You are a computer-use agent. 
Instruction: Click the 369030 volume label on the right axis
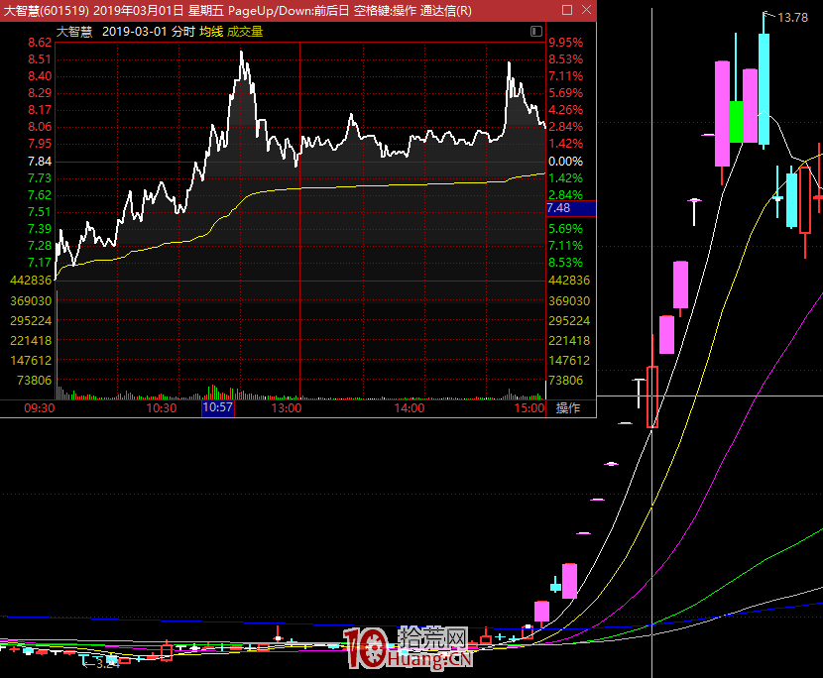pos(569,300)
